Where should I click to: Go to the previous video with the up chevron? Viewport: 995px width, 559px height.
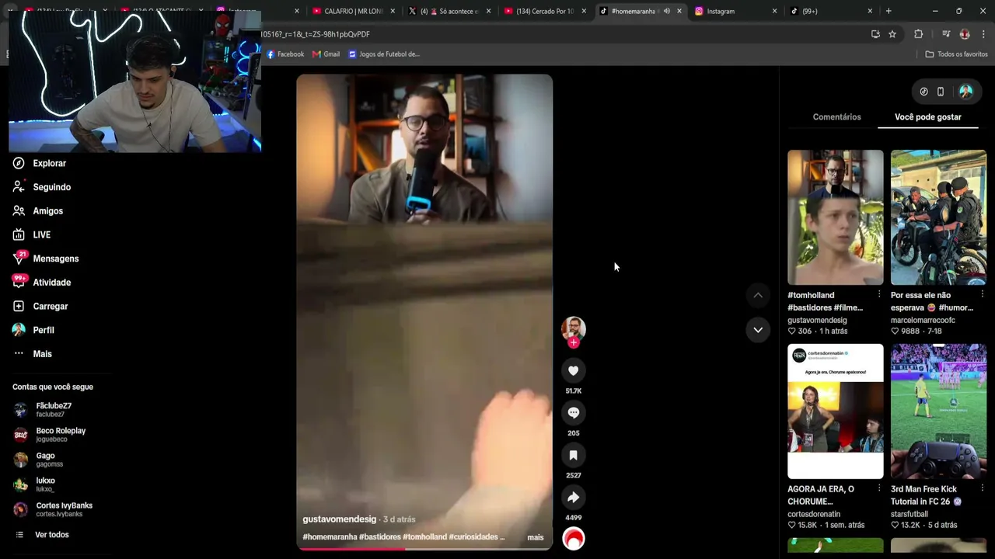pos(758,295)
